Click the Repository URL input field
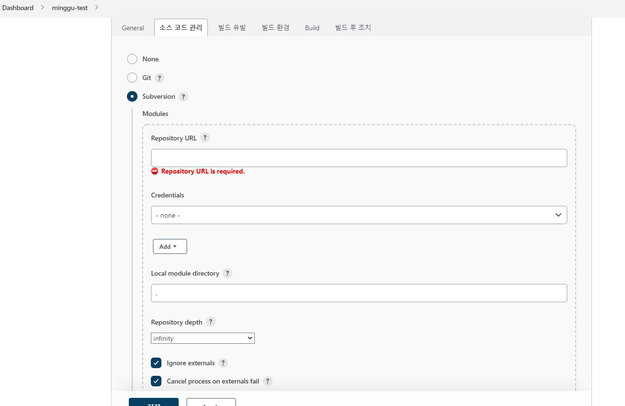The image size is (625, 406). click(359, 158)
